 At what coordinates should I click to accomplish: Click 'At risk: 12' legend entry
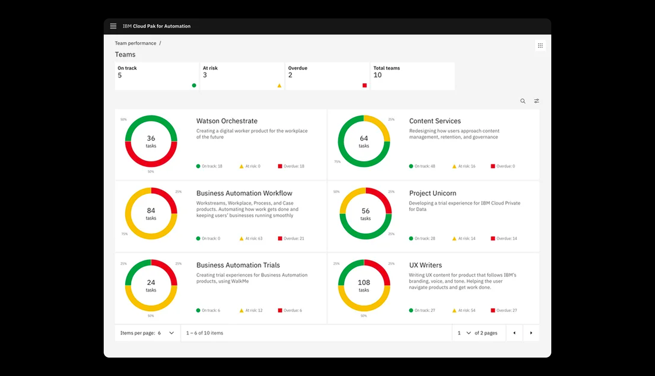point(251,311)
